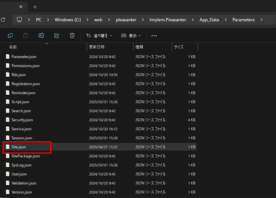
Task: Select the SitePackage.json file icon
Action: point(7,156)
